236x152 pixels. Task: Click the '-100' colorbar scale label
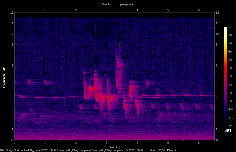point(230,109)
